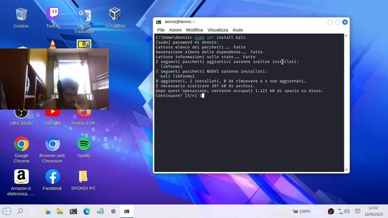Open the yellow folder icon on taskbar
The height and width of the screenshot is (218, 388).
(x=60, y=211)
